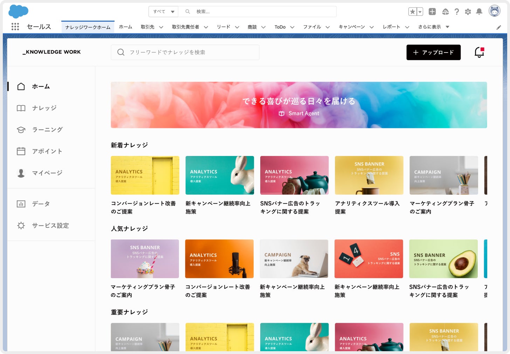The width and height of the screenshot is (510, 354).
Task: Open the Trailhead guidance icon
Action: click(446, 12)
